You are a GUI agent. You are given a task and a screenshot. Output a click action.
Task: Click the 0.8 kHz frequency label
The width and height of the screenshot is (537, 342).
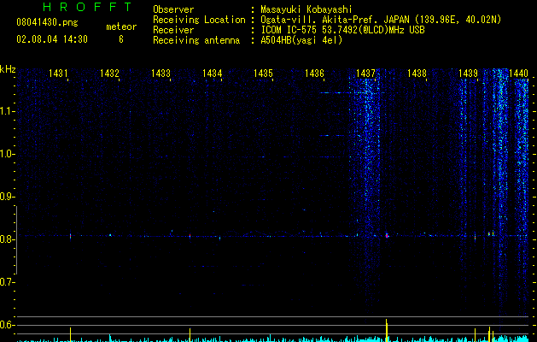tap(7, 239)
